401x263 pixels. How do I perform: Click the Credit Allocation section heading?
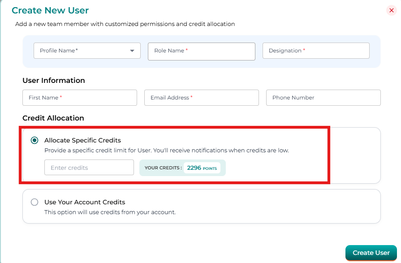pyautogui.click(x=53, y=118)
